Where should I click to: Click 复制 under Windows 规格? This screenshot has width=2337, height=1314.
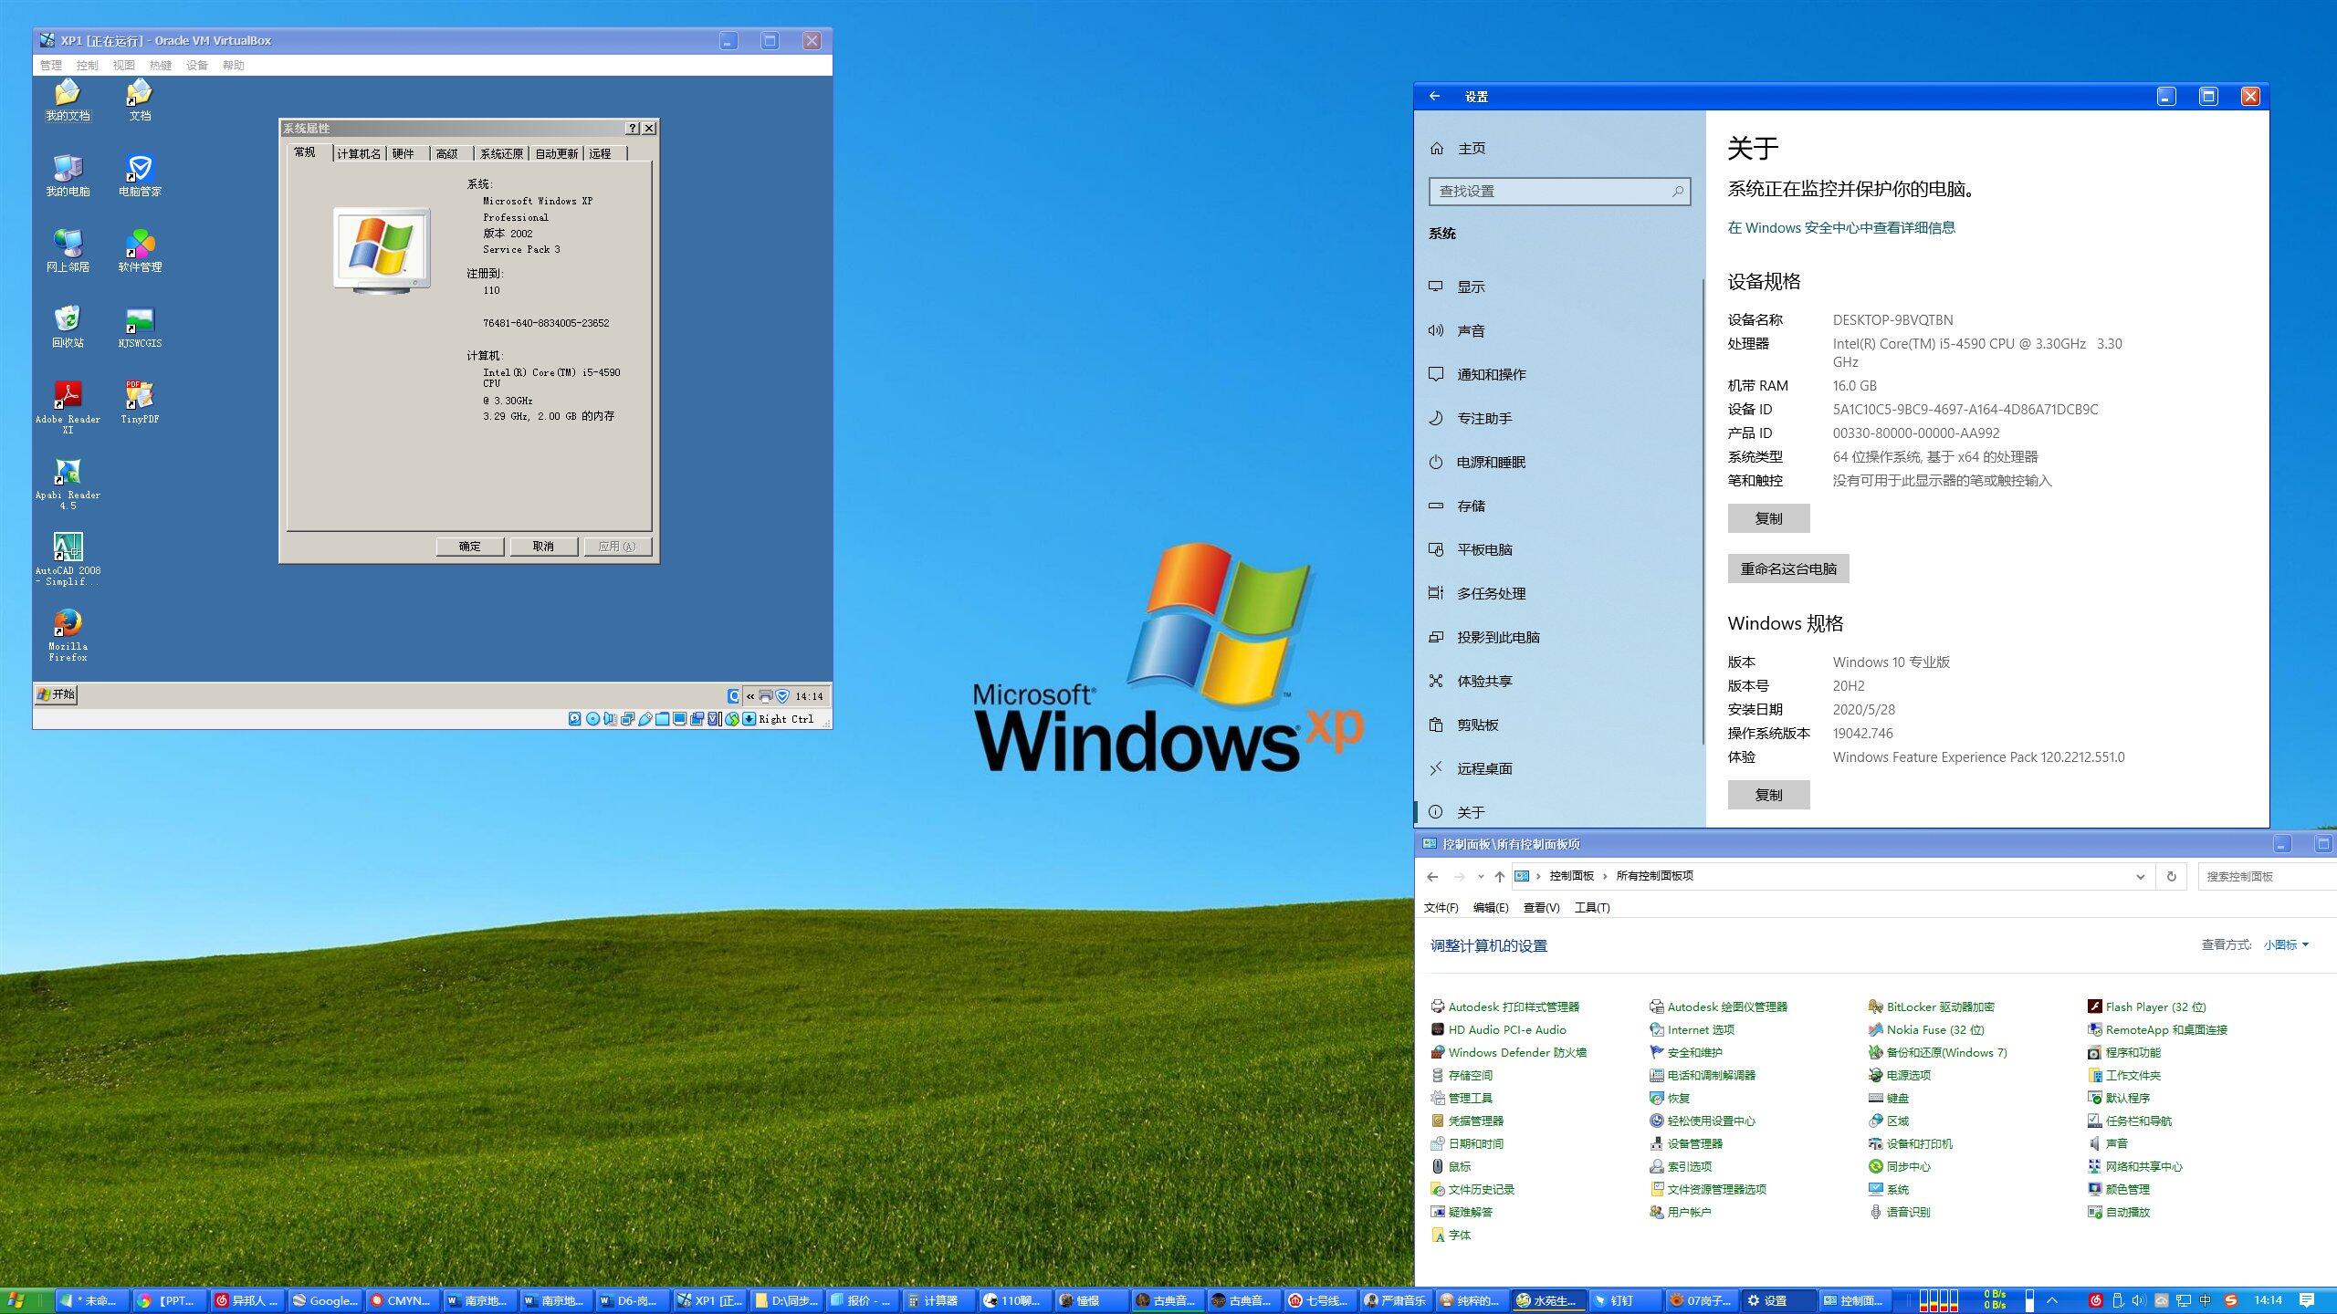[x=1768, y=795]
